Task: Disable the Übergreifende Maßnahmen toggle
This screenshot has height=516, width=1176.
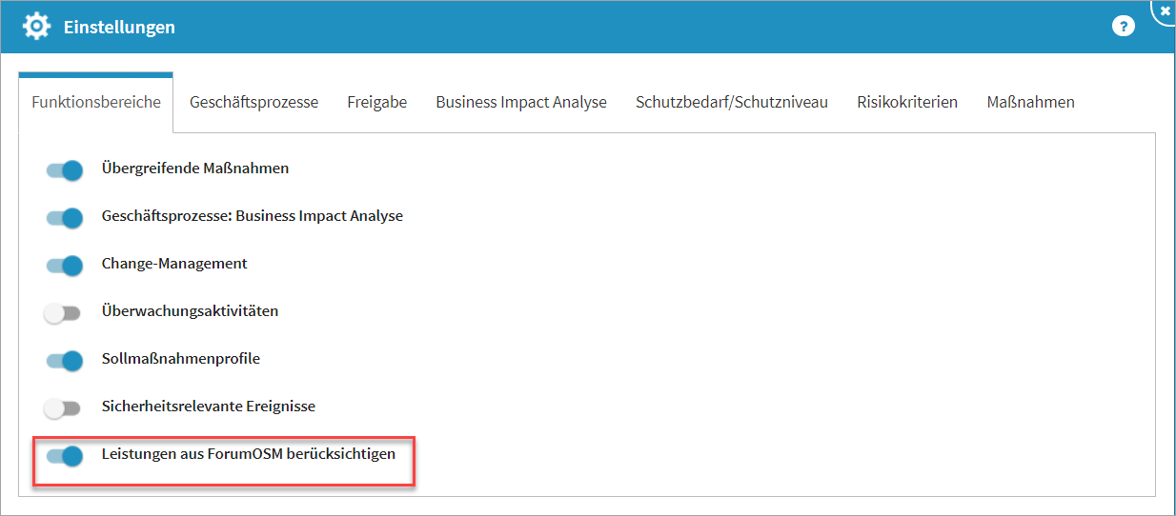Action: pyautogui.click(x=64, y=170)
